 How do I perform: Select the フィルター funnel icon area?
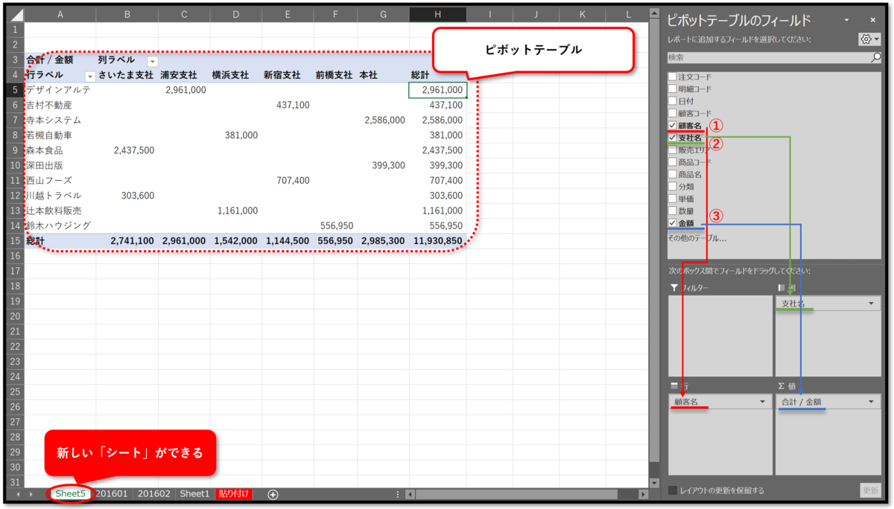pyautogui.click(x=674, y=286)
